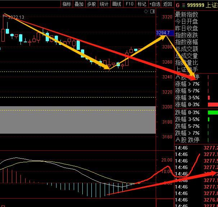Open the F10 company info

tap(129, 4)
